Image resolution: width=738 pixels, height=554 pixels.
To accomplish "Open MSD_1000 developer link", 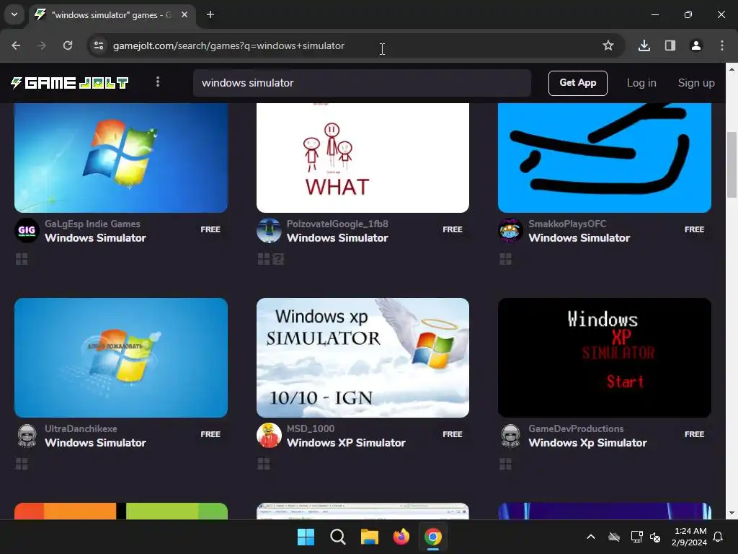I will (311, 428).
